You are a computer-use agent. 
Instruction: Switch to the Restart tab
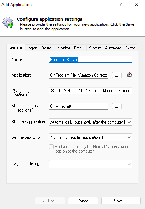tap(47, 48)
